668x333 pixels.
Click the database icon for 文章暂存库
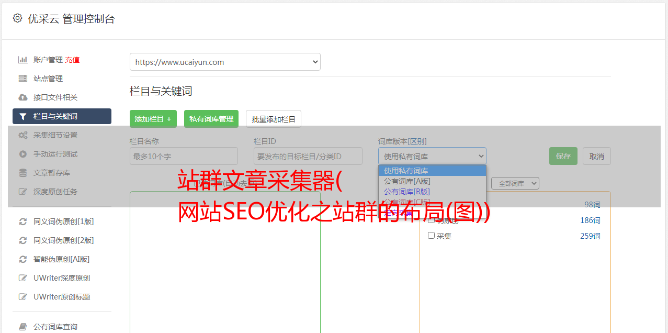(22, 173)
